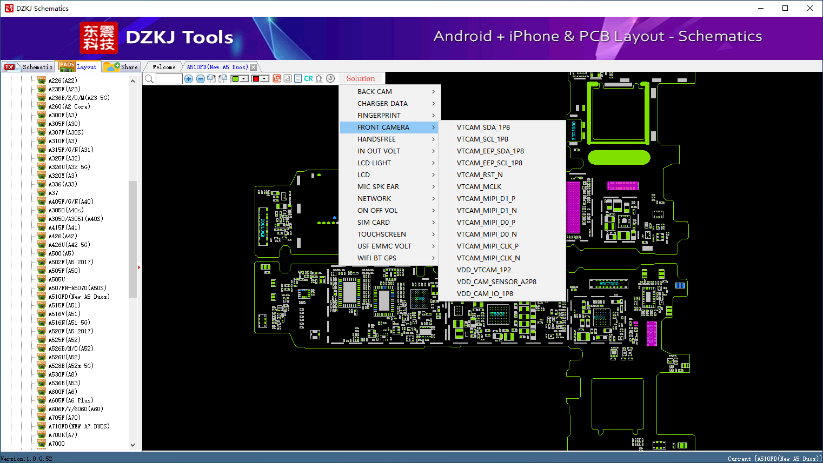Open the SIM CARD submenu
The width and height of the screenshot is (823, 463).
pyautogui.click(x=390, y=223)
